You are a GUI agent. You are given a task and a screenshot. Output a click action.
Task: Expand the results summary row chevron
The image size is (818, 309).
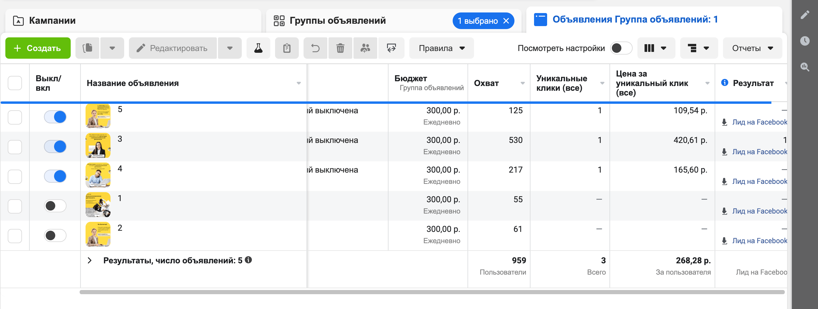point(90,260)
